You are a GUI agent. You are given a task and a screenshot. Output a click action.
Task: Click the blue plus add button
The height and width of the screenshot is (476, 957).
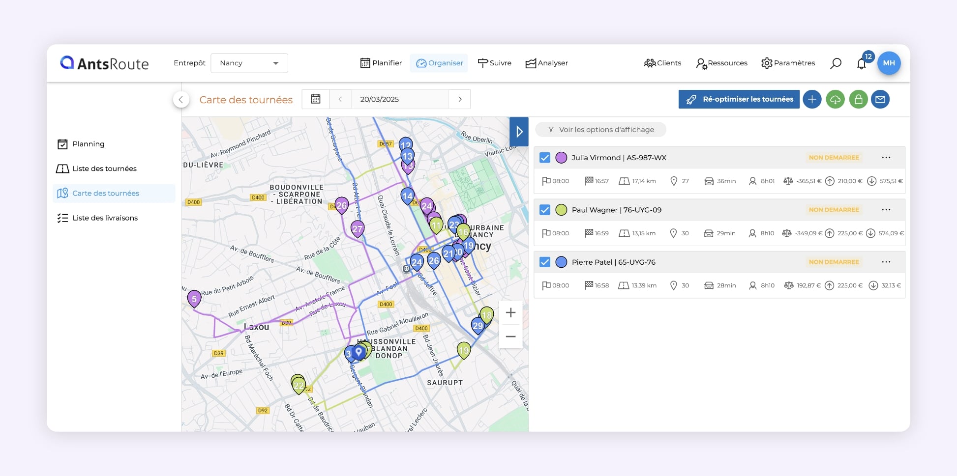point(812,100)
